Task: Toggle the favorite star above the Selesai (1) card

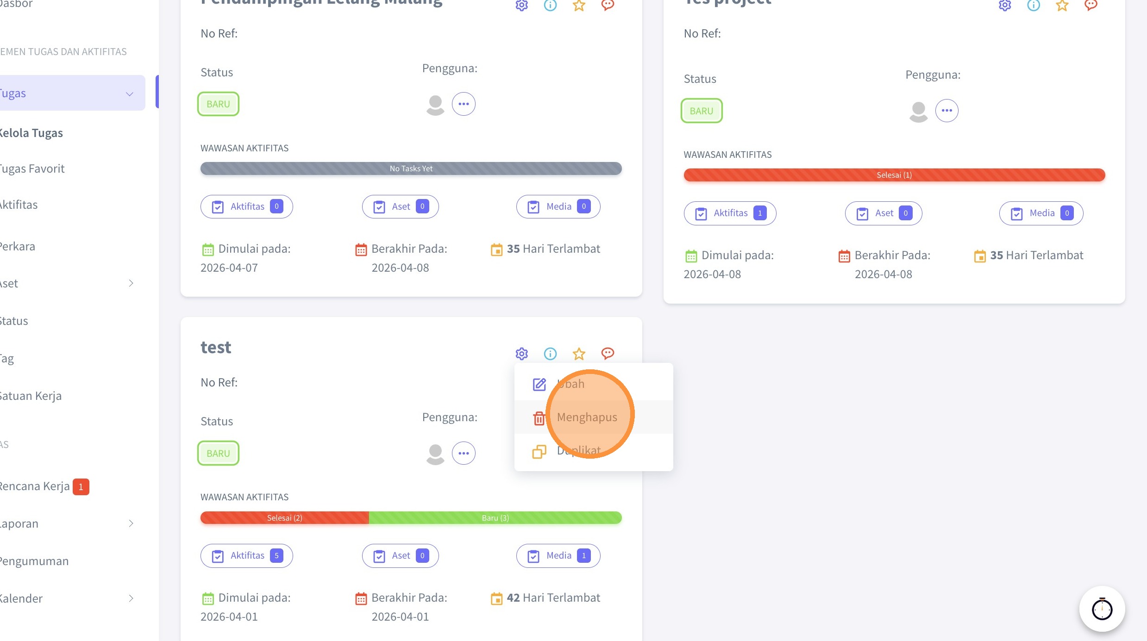Action: click(x=1062, y=6)
